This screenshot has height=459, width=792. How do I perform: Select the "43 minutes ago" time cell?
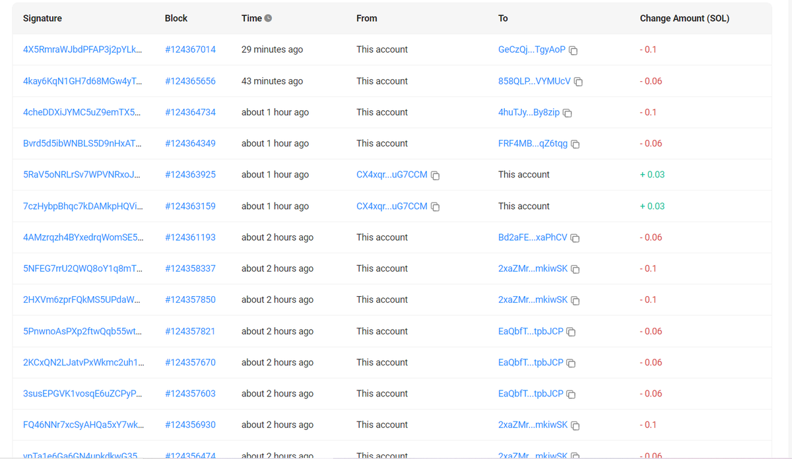(273, 81)
